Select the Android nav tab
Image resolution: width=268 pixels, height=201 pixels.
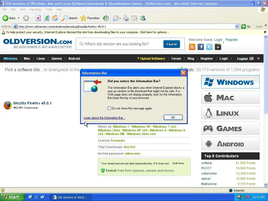pos(74,58)
